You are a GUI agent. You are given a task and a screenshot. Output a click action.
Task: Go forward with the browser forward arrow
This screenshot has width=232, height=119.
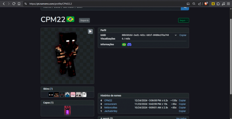pyautogui.click(x=9, y=4)
